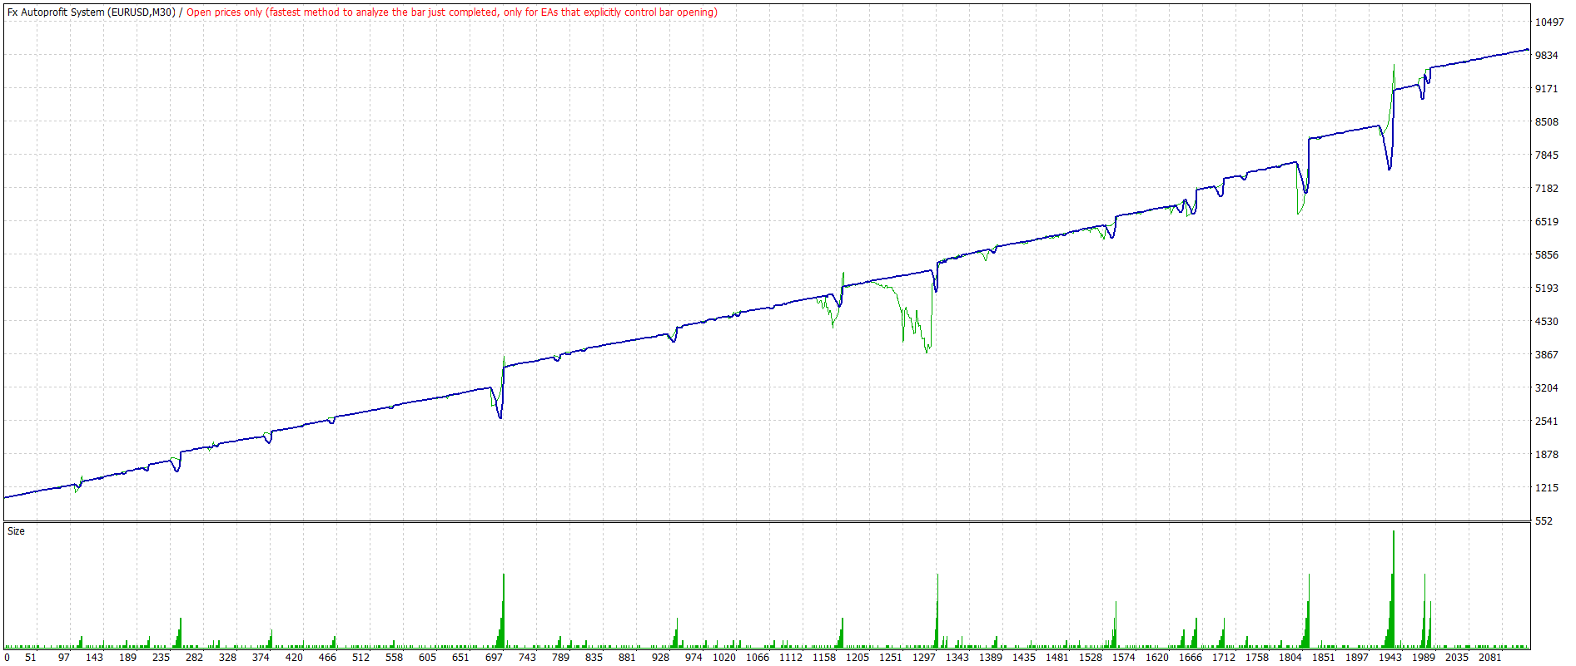The height and width of the screenshot is (666, 1576).
Task: Click x-axis label 1989
Action: [x=1424, y=658]
